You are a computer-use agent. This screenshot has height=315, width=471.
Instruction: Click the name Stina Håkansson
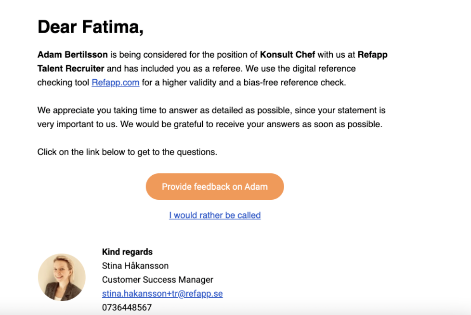click(135, 266)
